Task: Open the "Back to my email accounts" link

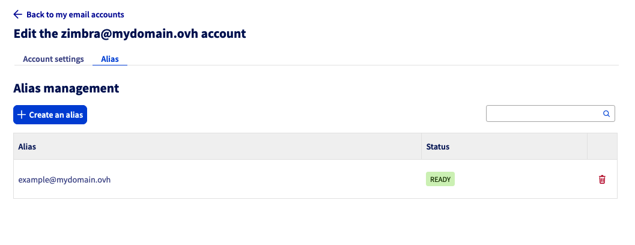Action: point(75,14)
